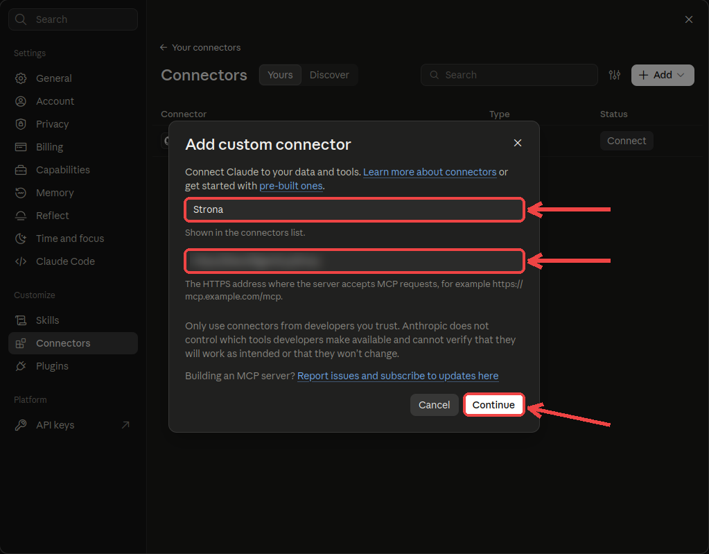This screenshot has width=709, height=554.
Task: Select Connectors in the sidebar
Action: (73, 343)
